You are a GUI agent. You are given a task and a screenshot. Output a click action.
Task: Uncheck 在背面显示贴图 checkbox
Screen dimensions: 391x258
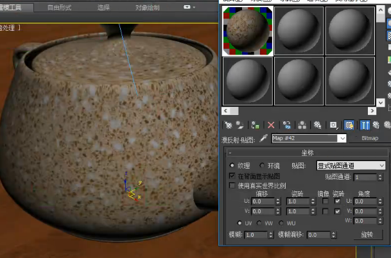(232, 176)
